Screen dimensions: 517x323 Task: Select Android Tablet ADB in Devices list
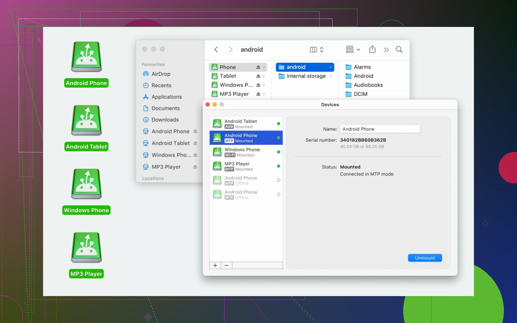coord(246,123)
